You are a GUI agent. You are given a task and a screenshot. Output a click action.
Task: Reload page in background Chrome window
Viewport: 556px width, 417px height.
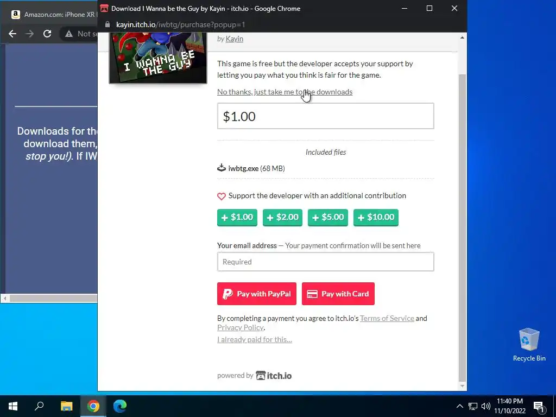click(x=47, y=34)
